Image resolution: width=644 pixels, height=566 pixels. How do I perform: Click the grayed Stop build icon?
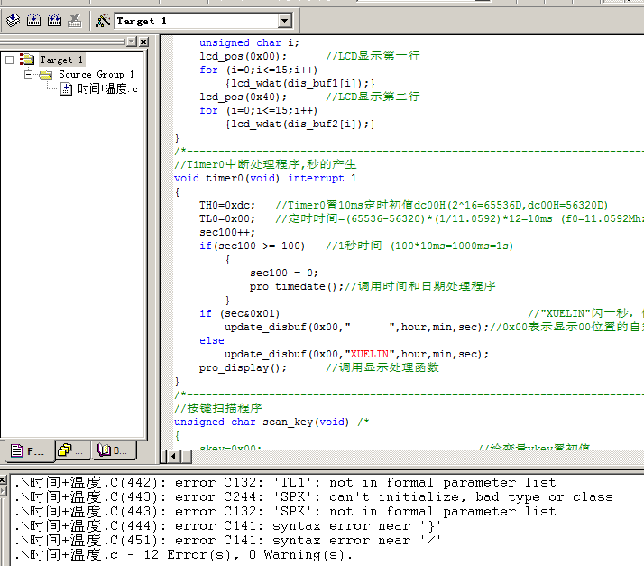(x=75, y=20)
